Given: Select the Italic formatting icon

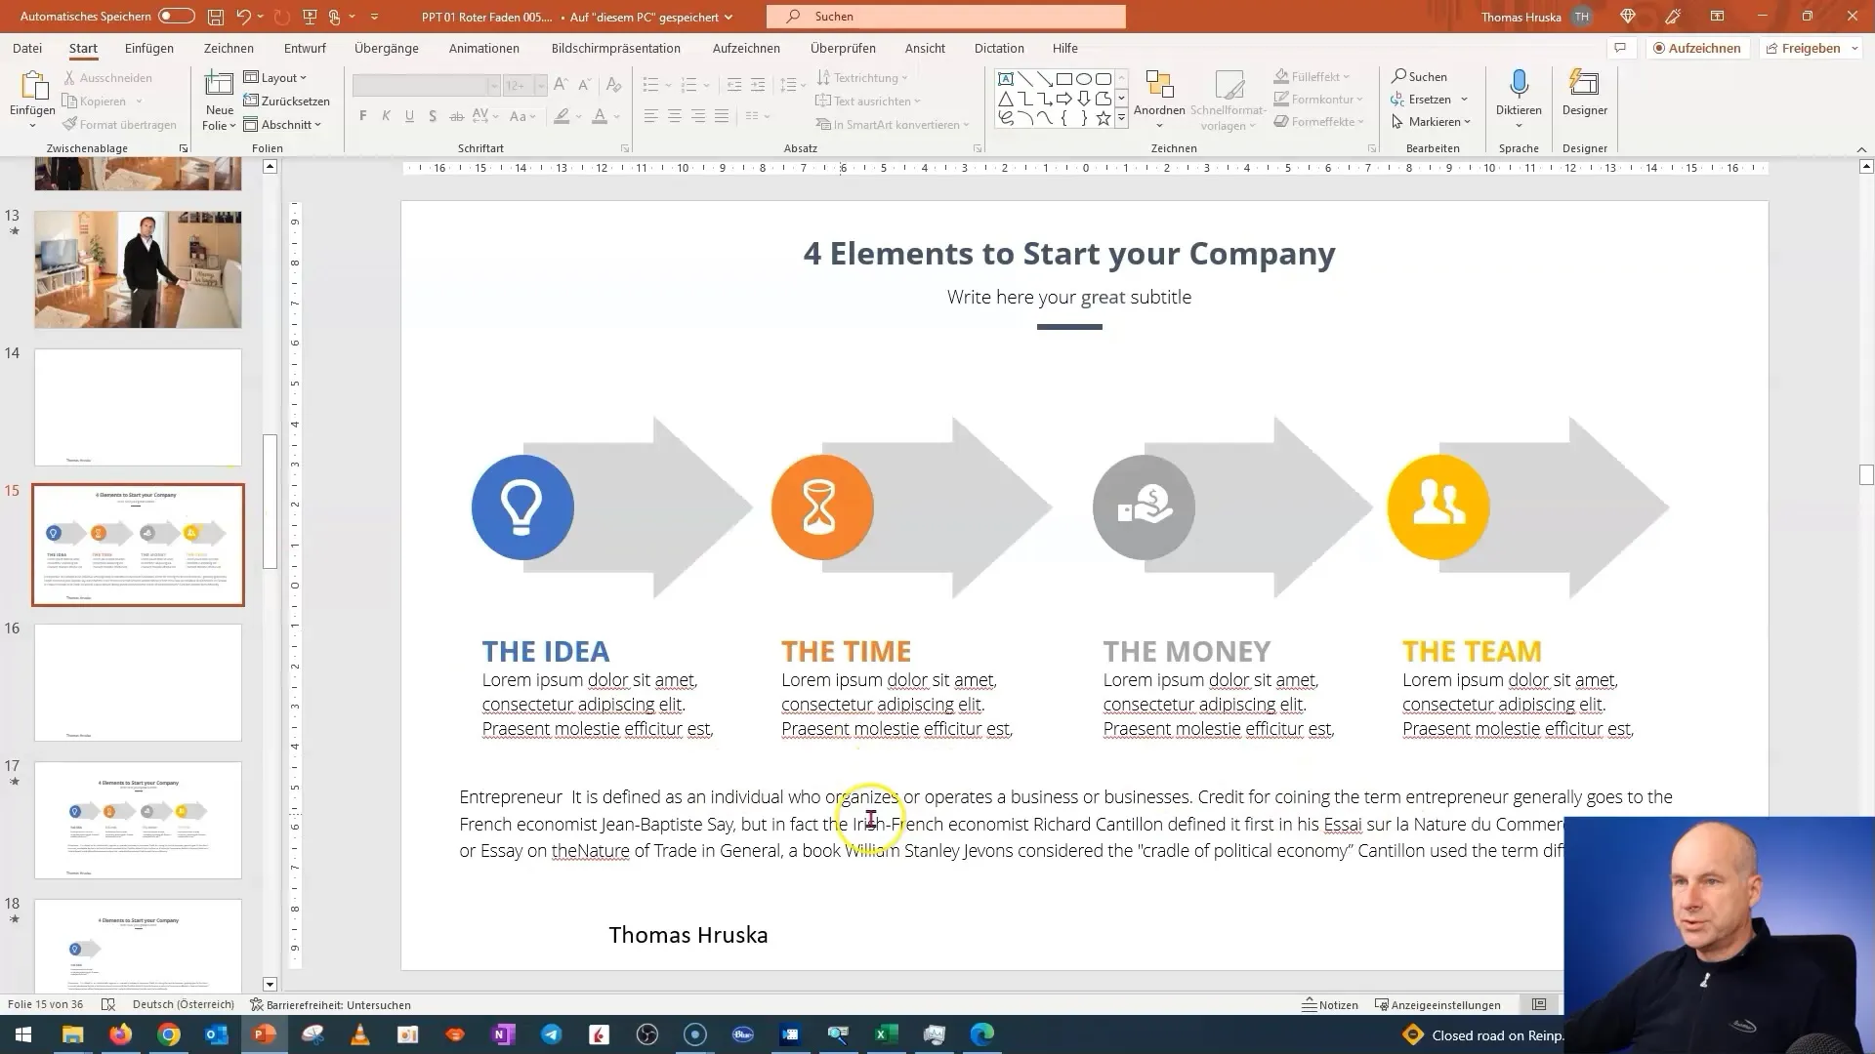Looking at the screenshot, I should pyautogui.click(x=387, y=116).
